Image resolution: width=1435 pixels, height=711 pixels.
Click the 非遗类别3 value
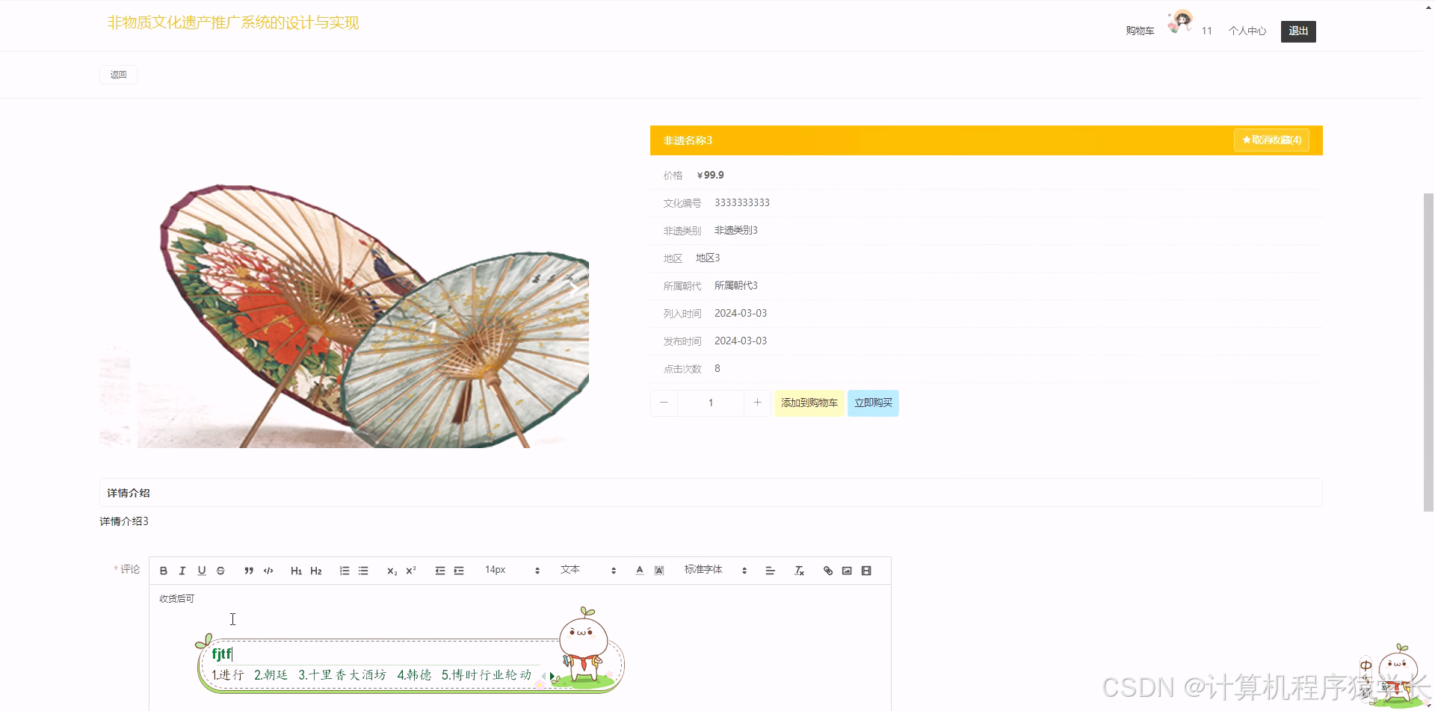[736, 231]
